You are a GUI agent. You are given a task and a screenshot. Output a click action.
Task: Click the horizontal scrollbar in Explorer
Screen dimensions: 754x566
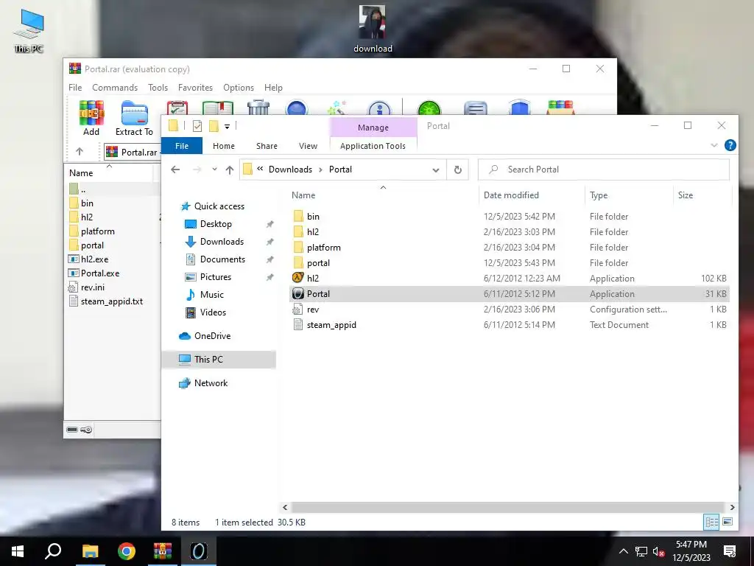coord(508,507)
